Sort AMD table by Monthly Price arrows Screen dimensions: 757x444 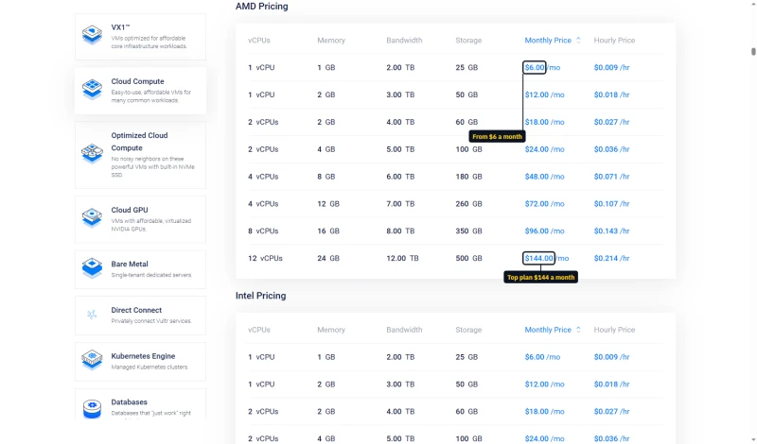tap(578, 40)
